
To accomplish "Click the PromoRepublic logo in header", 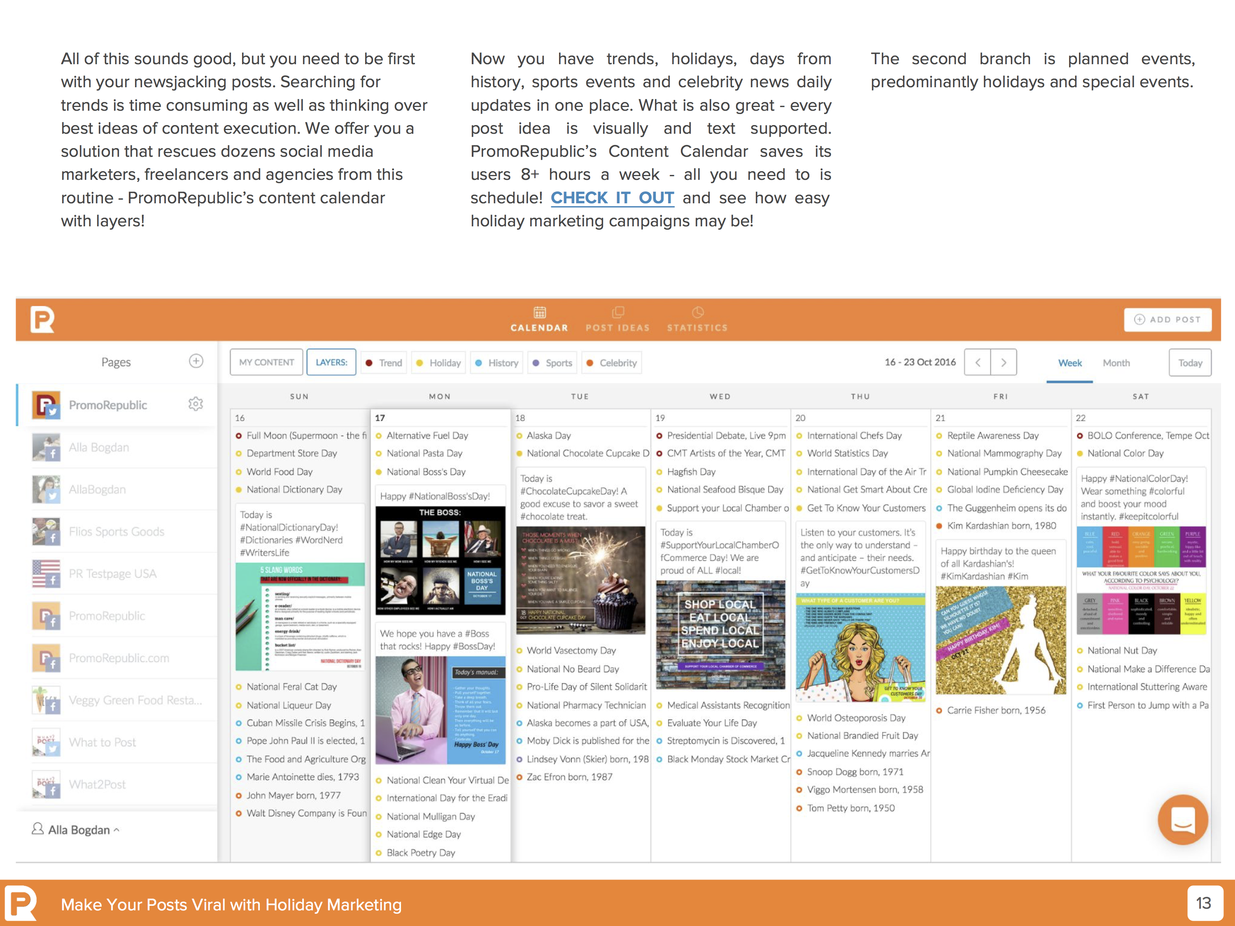I will [x=42, y=319].
